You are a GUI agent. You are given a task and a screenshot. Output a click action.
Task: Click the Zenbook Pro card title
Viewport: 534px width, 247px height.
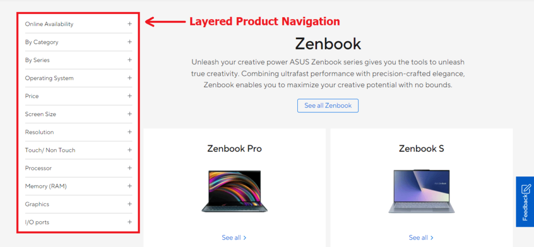(235, 149)
